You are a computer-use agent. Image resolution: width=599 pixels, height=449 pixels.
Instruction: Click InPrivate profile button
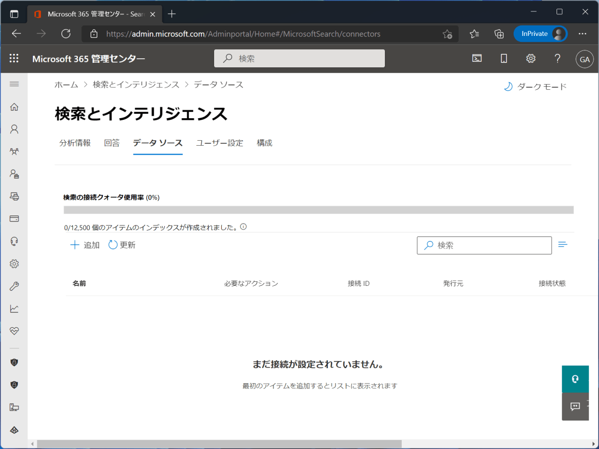[x=541, y=34]
